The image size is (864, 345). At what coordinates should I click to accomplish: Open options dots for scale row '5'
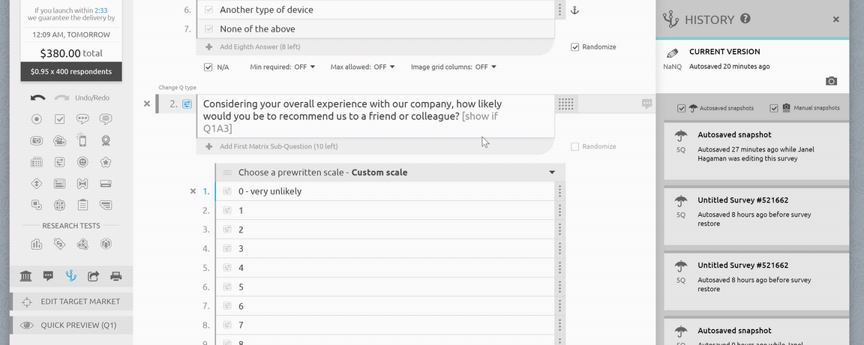pyautogui.click(x=559, y=286)
